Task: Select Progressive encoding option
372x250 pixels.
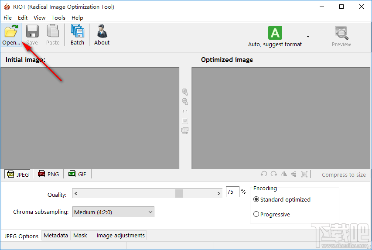Action: point(272,214)
